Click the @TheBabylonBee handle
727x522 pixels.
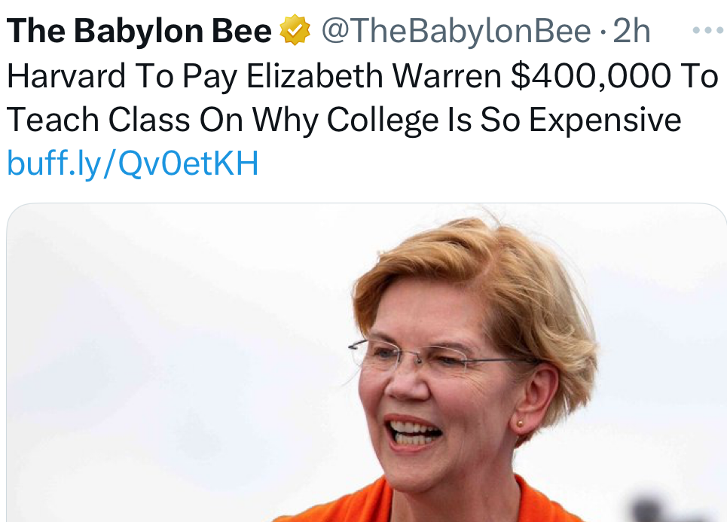click(x=456, y=32)
